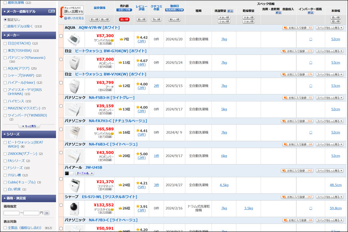Screen dimensions: 348x232
Task: Tick the compare checkbox for AQW-V7R-W
Action: click(x=61, y=36)
